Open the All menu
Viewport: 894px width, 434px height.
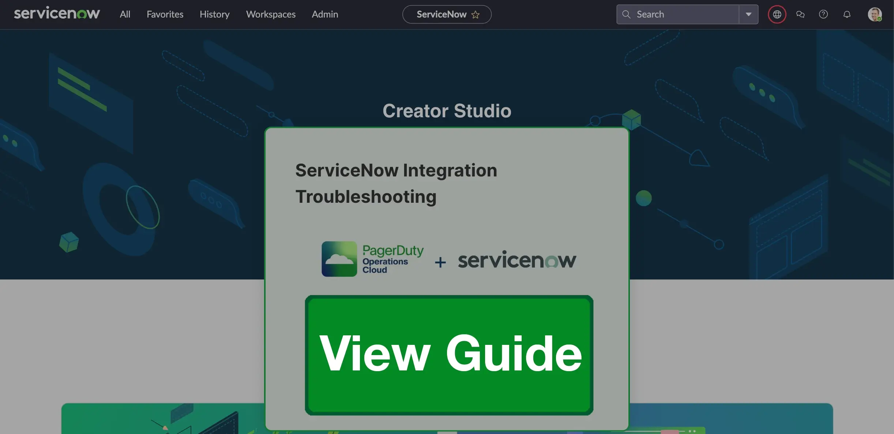[x=125, y=14]
